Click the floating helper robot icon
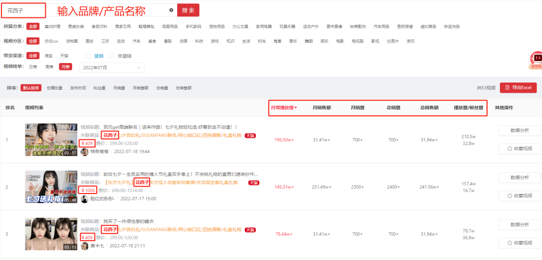This screenshot has width=542, height=260. 537,58
